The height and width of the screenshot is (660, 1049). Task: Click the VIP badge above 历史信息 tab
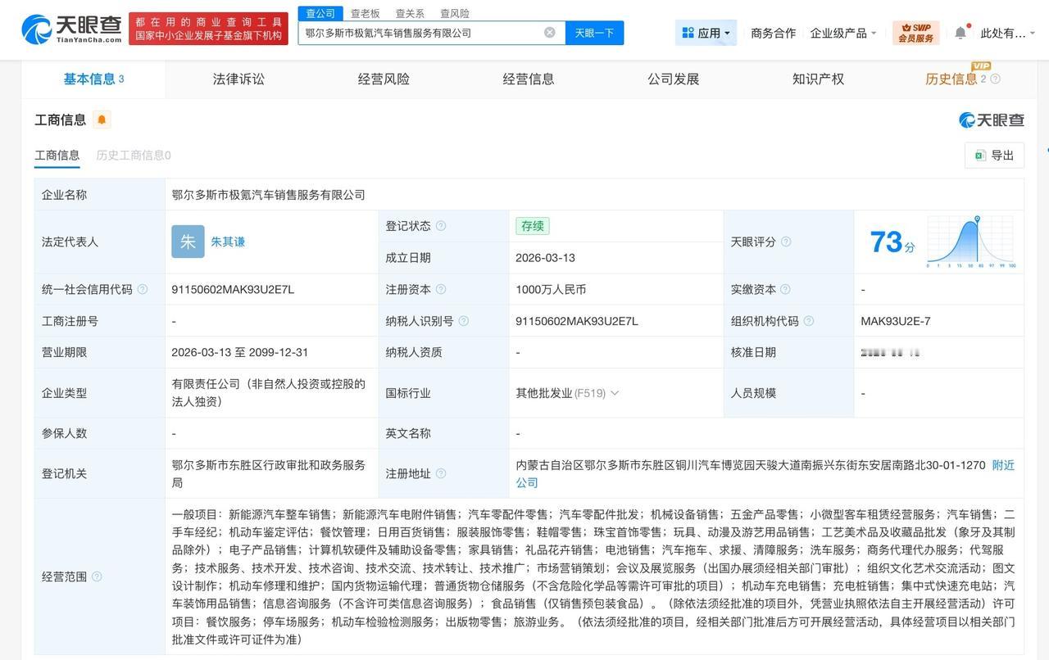coord(981,66)
